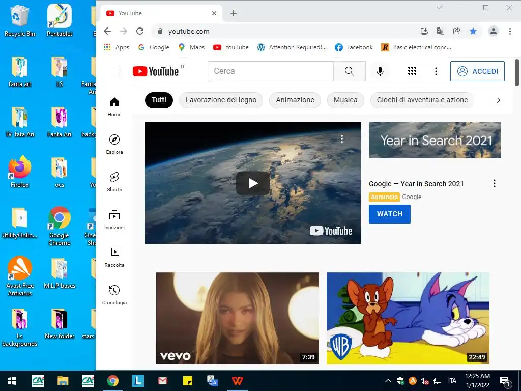Open the Chrome profile avatar
The width and height of the screenshot is (521, 391).
coord(493,31)
